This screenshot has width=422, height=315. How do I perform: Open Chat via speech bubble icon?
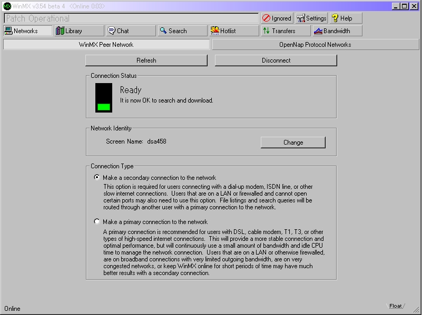(x=111, y=31)
